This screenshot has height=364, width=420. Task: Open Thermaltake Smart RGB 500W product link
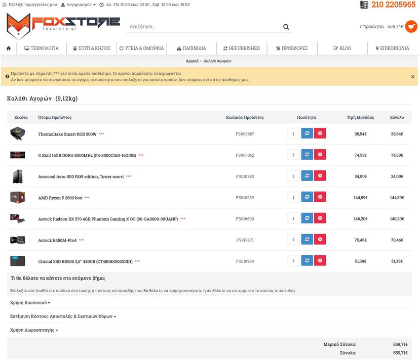coord(67,134)
